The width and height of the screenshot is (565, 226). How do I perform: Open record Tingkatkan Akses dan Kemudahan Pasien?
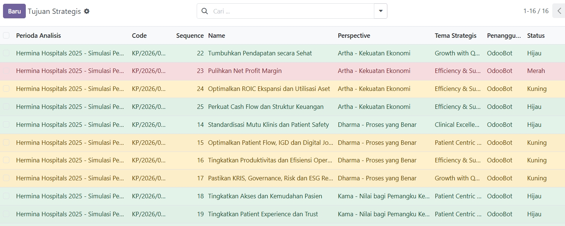(265, 196)
